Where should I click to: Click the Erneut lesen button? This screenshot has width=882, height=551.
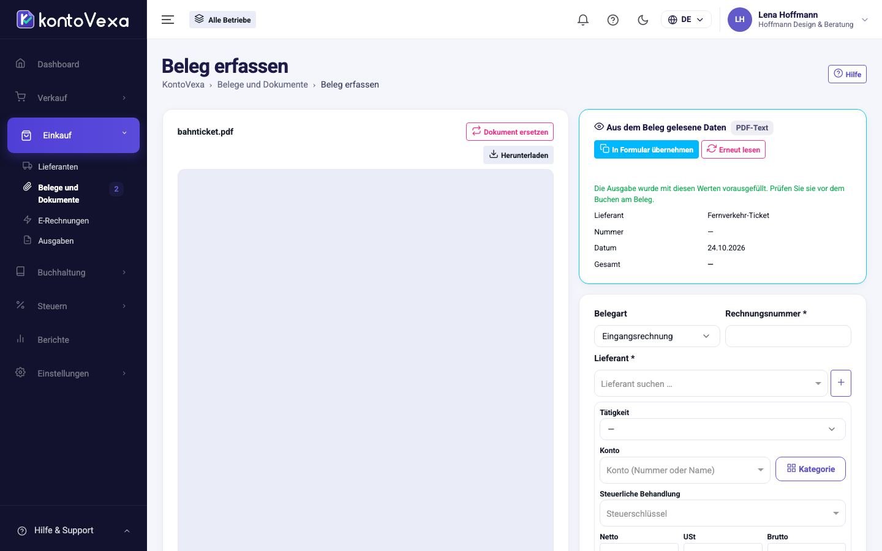pos(733,149)
